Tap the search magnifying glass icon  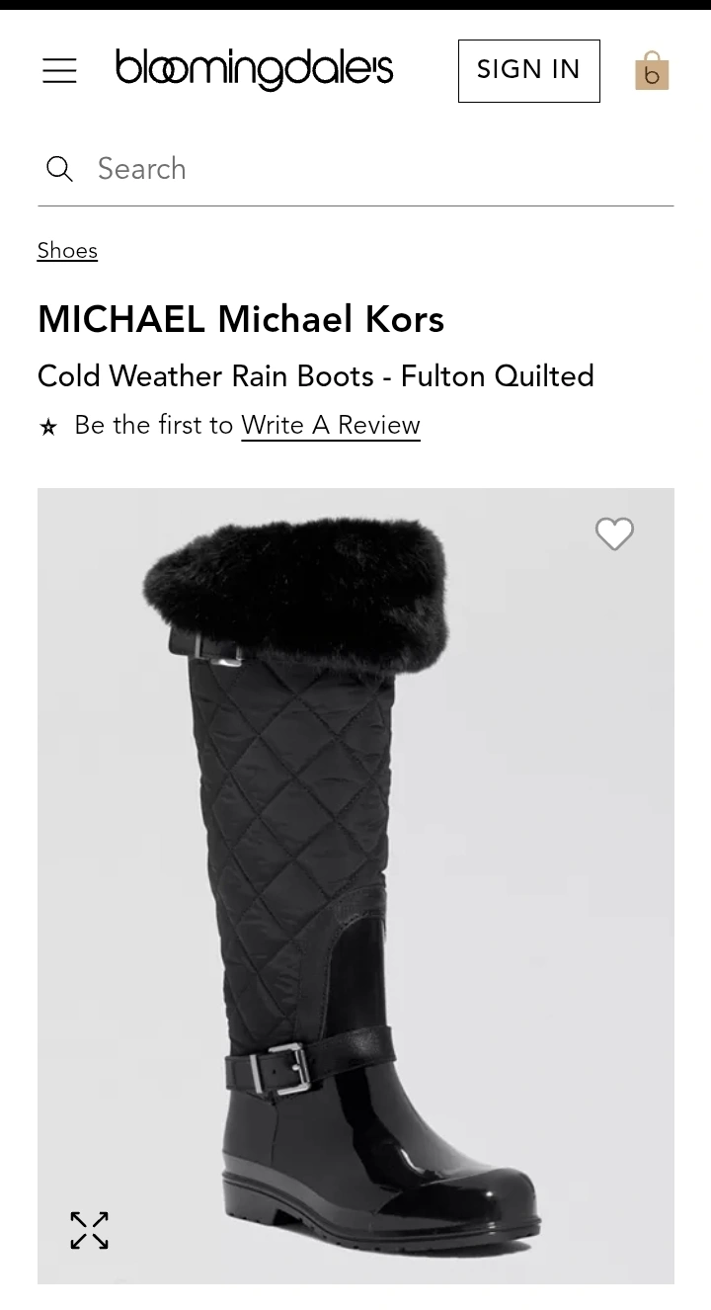tap(59, 169)
